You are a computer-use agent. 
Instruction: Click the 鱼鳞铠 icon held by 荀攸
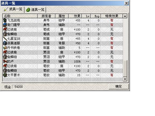click(5, 71)
